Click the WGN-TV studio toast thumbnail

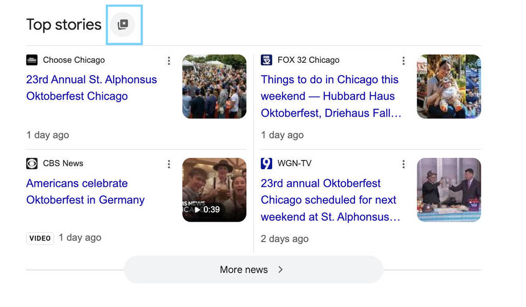(x=448, y=190)
